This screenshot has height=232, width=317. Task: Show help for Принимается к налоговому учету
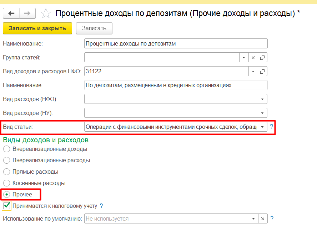click(101, 206)
